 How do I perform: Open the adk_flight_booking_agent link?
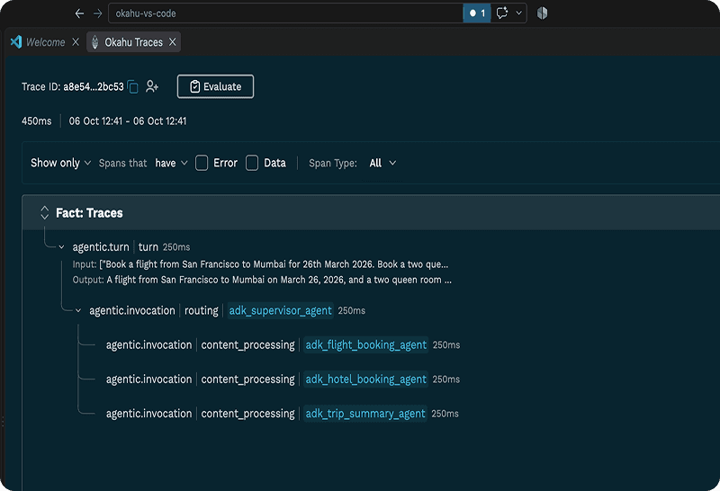366,345
